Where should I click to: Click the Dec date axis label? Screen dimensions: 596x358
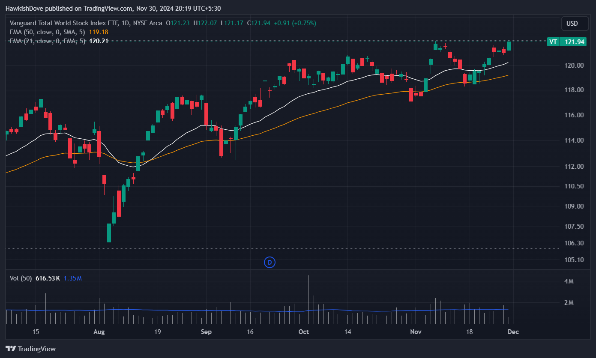(x=513, y=332)
